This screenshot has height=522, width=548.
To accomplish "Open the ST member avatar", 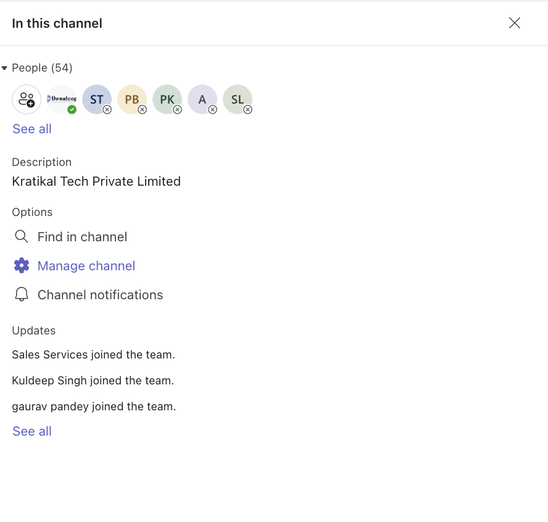I will [x=97, y=99].
